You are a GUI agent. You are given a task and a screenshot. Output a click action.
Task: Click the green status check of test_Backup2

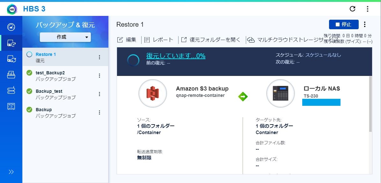point(29,73)
